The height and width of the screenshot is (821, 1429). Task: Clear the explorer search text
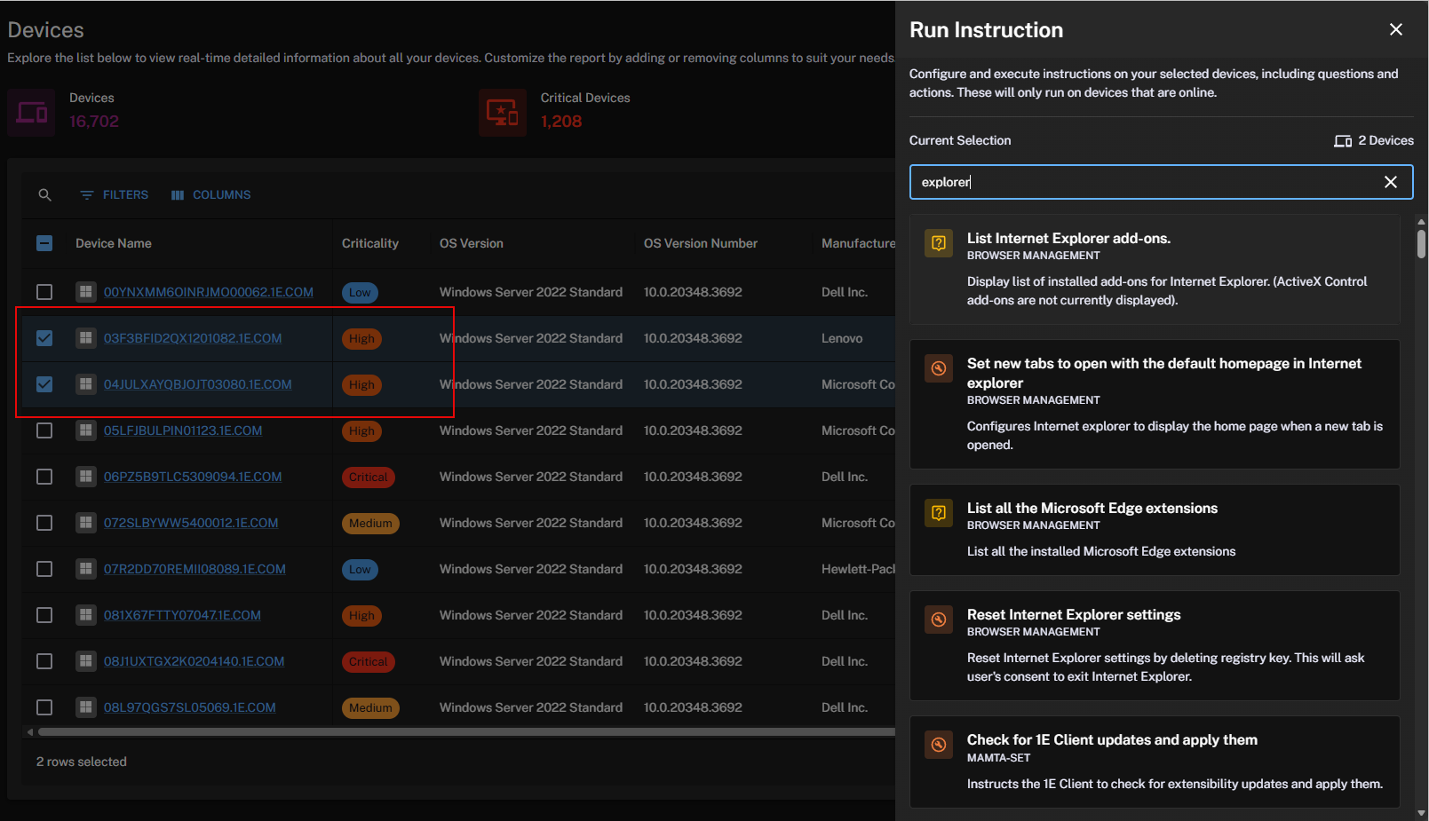coord(1390,182)
